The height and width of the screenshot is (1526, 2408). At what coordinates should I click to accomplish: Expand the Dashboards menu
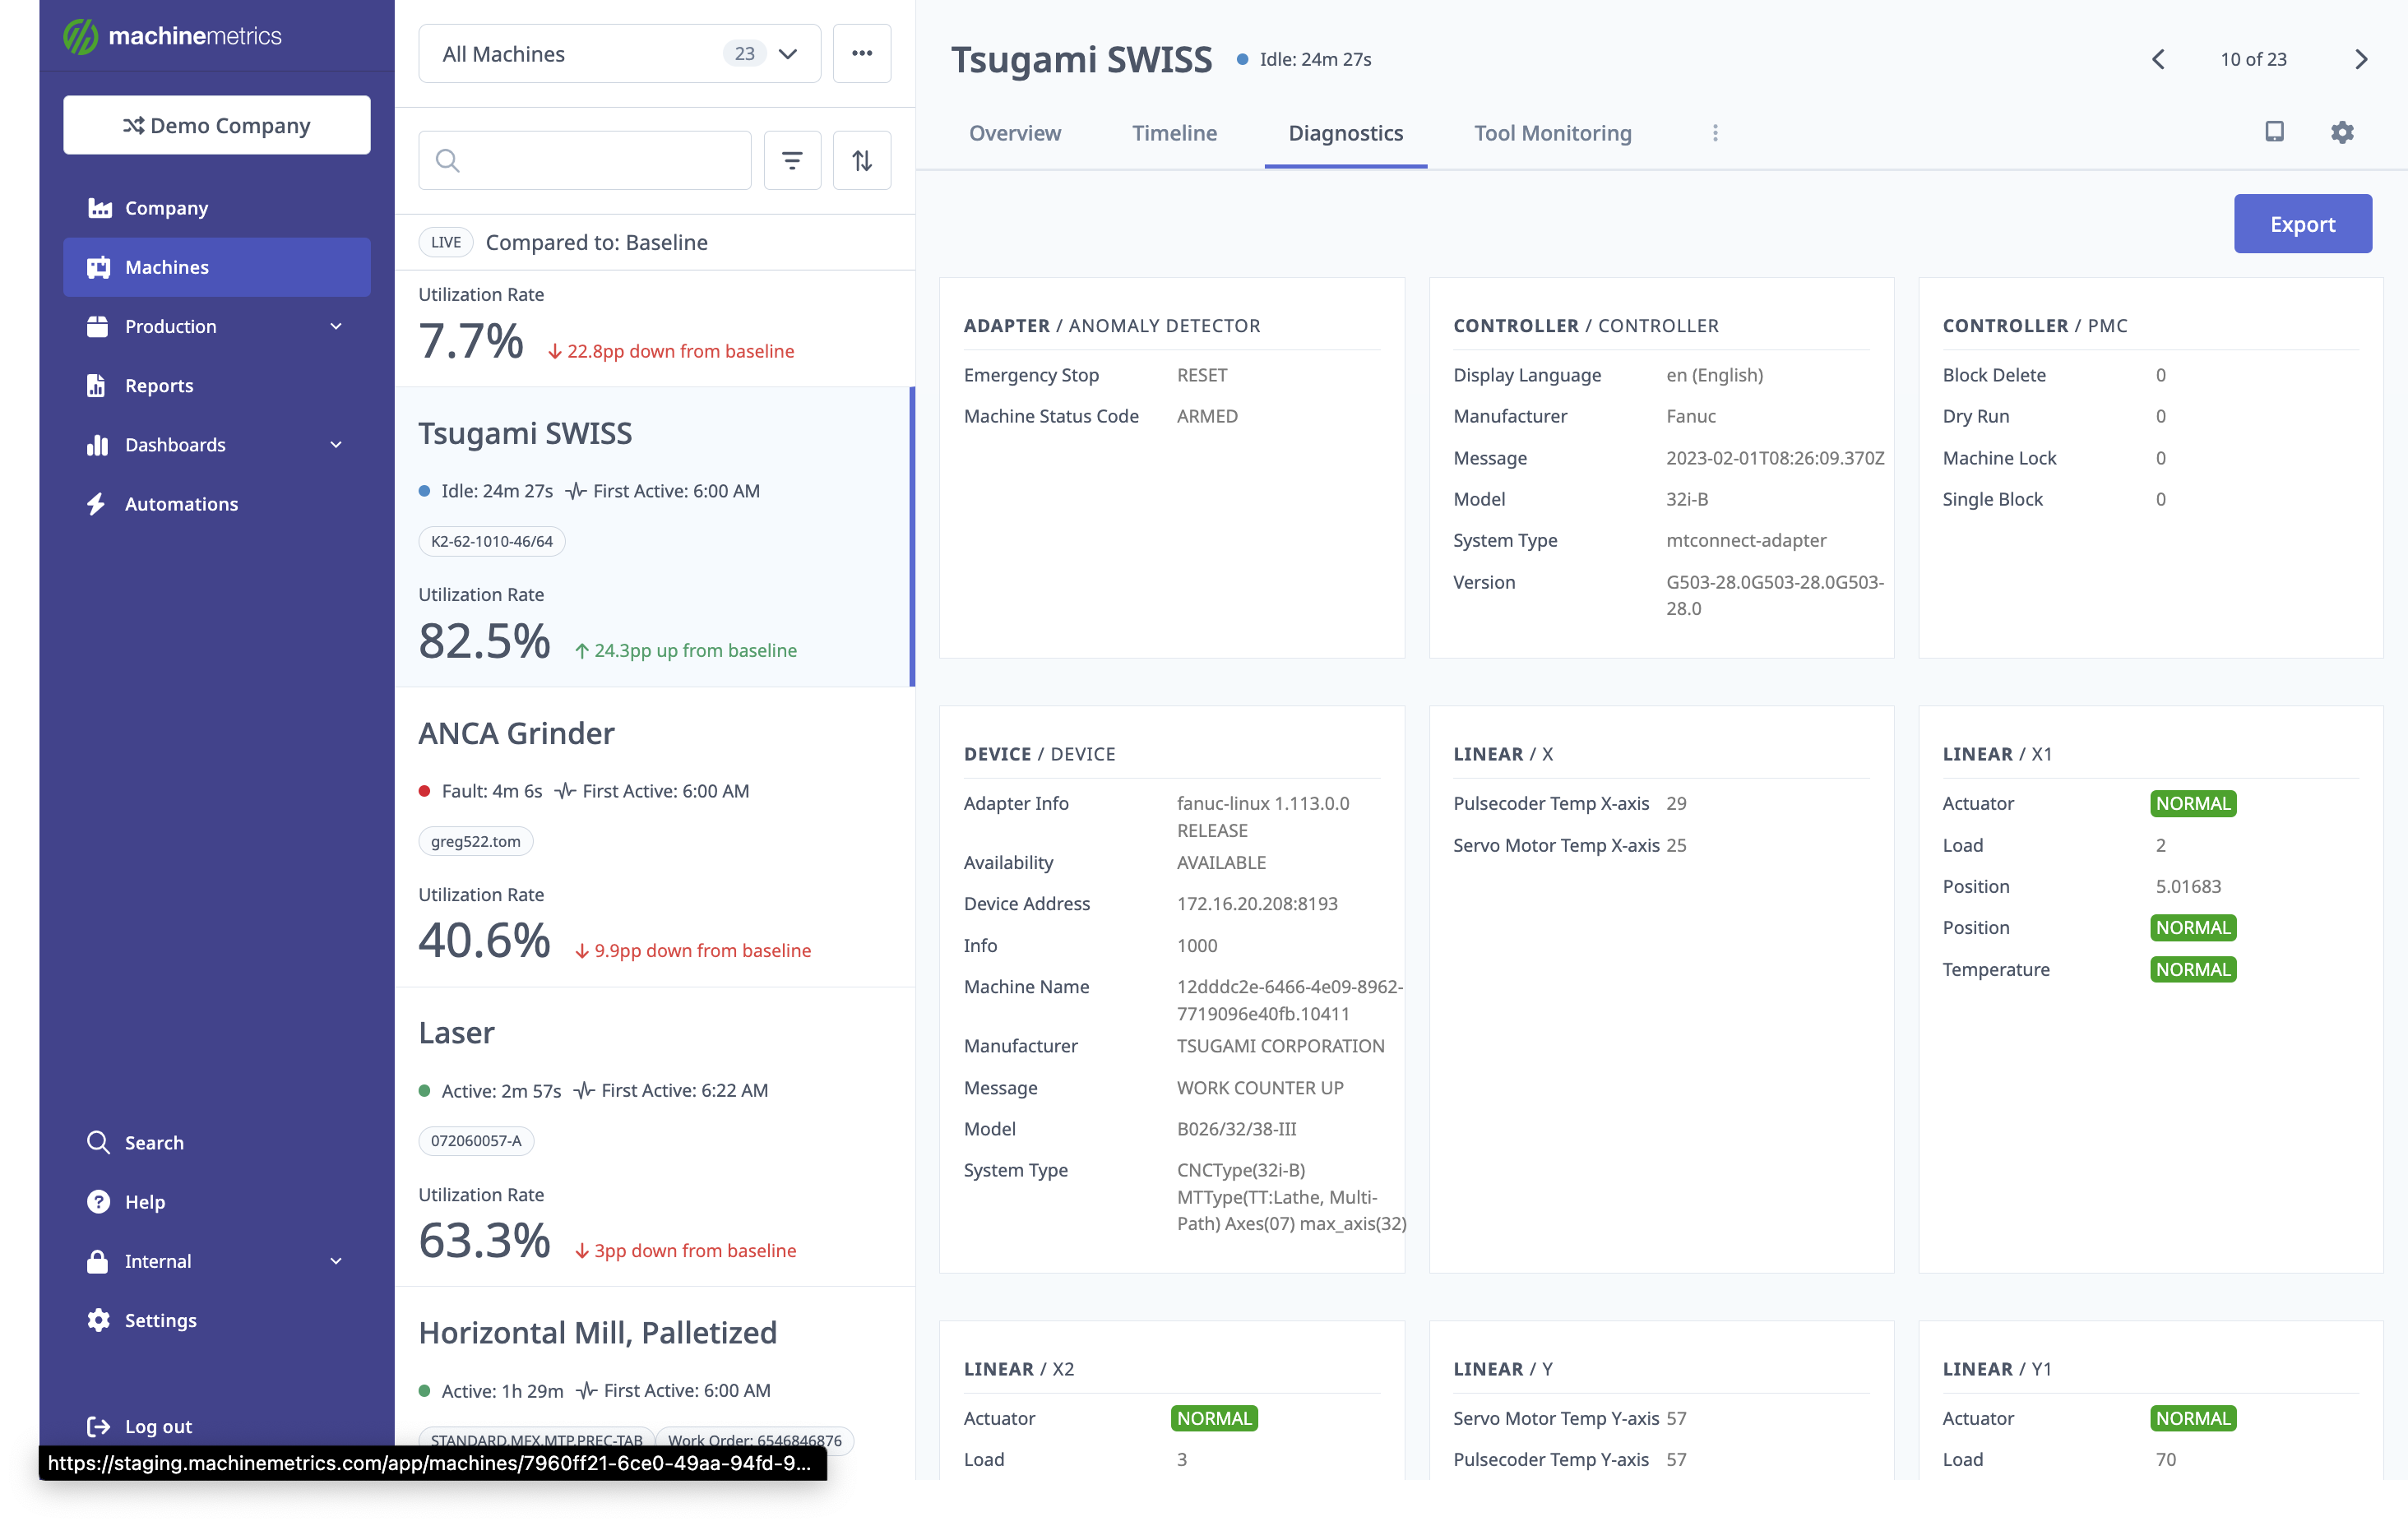coord(216,444)
